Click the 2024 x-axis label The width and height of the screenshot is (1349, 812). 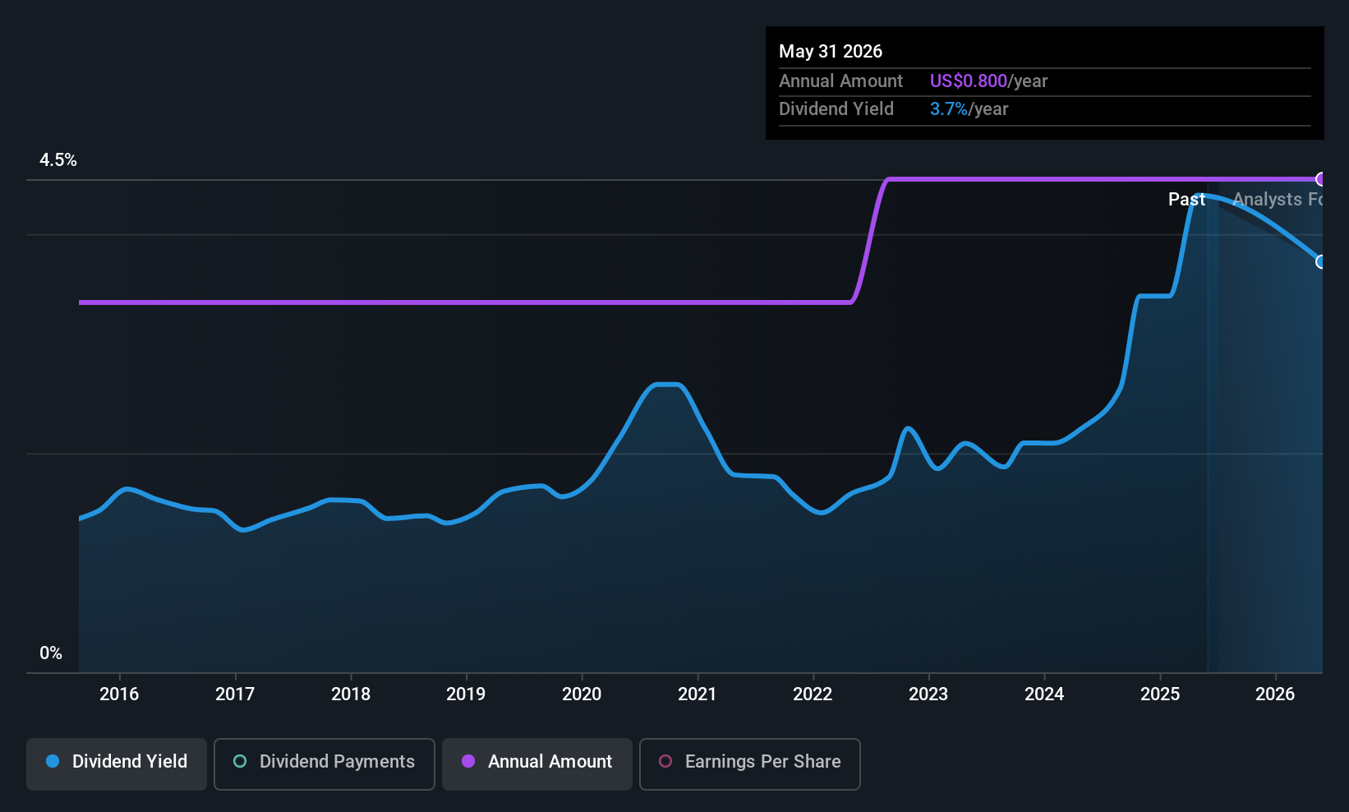point(1044,694)
